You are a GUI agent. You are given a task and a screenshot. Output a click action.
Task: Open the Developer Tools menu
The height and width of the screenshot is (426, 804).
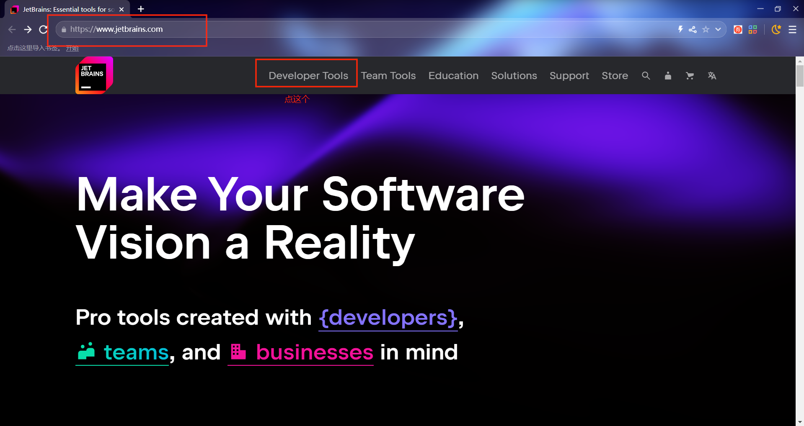point(308,76)
